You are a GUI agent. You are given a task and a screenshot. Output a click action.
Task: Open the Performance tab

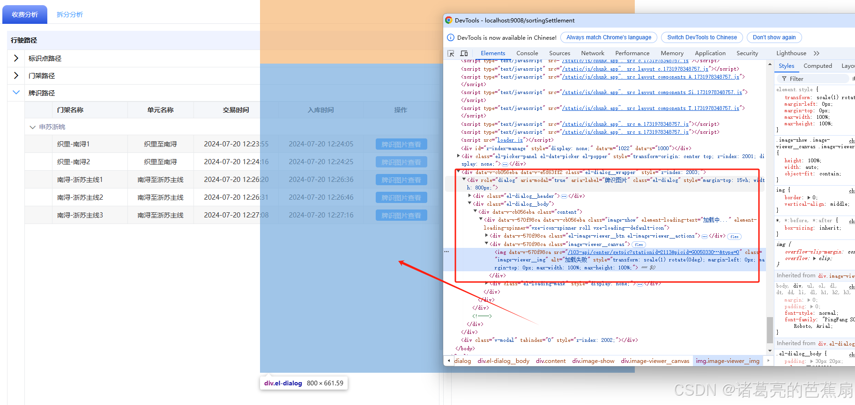(x=632, y=53)
